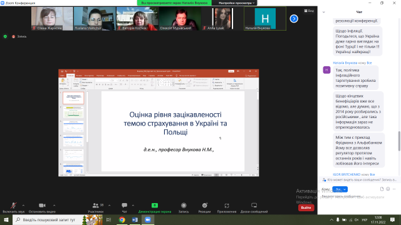Open the Приложения apps icon
The image size is (401, 225).
point(227,206)
